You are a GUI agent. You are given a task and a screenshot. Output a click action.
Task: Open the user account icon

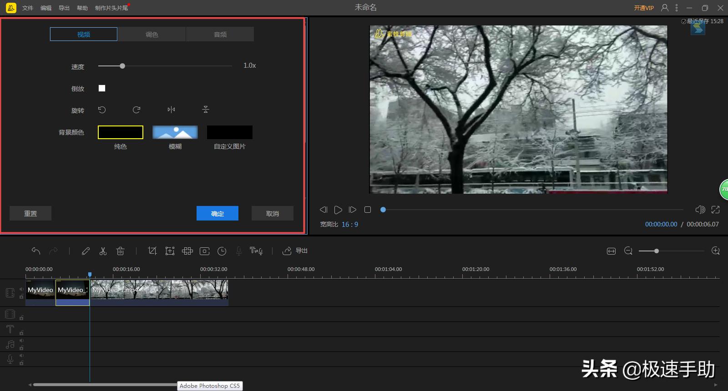(x=665, y=8)
